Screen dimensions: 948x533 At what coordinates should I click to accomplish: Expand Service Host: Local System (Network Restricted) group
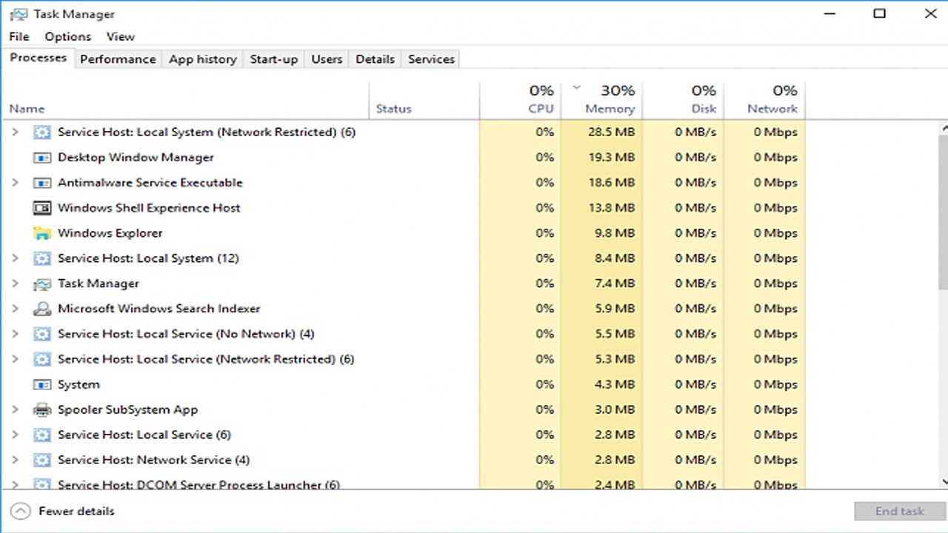click(x=15, y=132)
